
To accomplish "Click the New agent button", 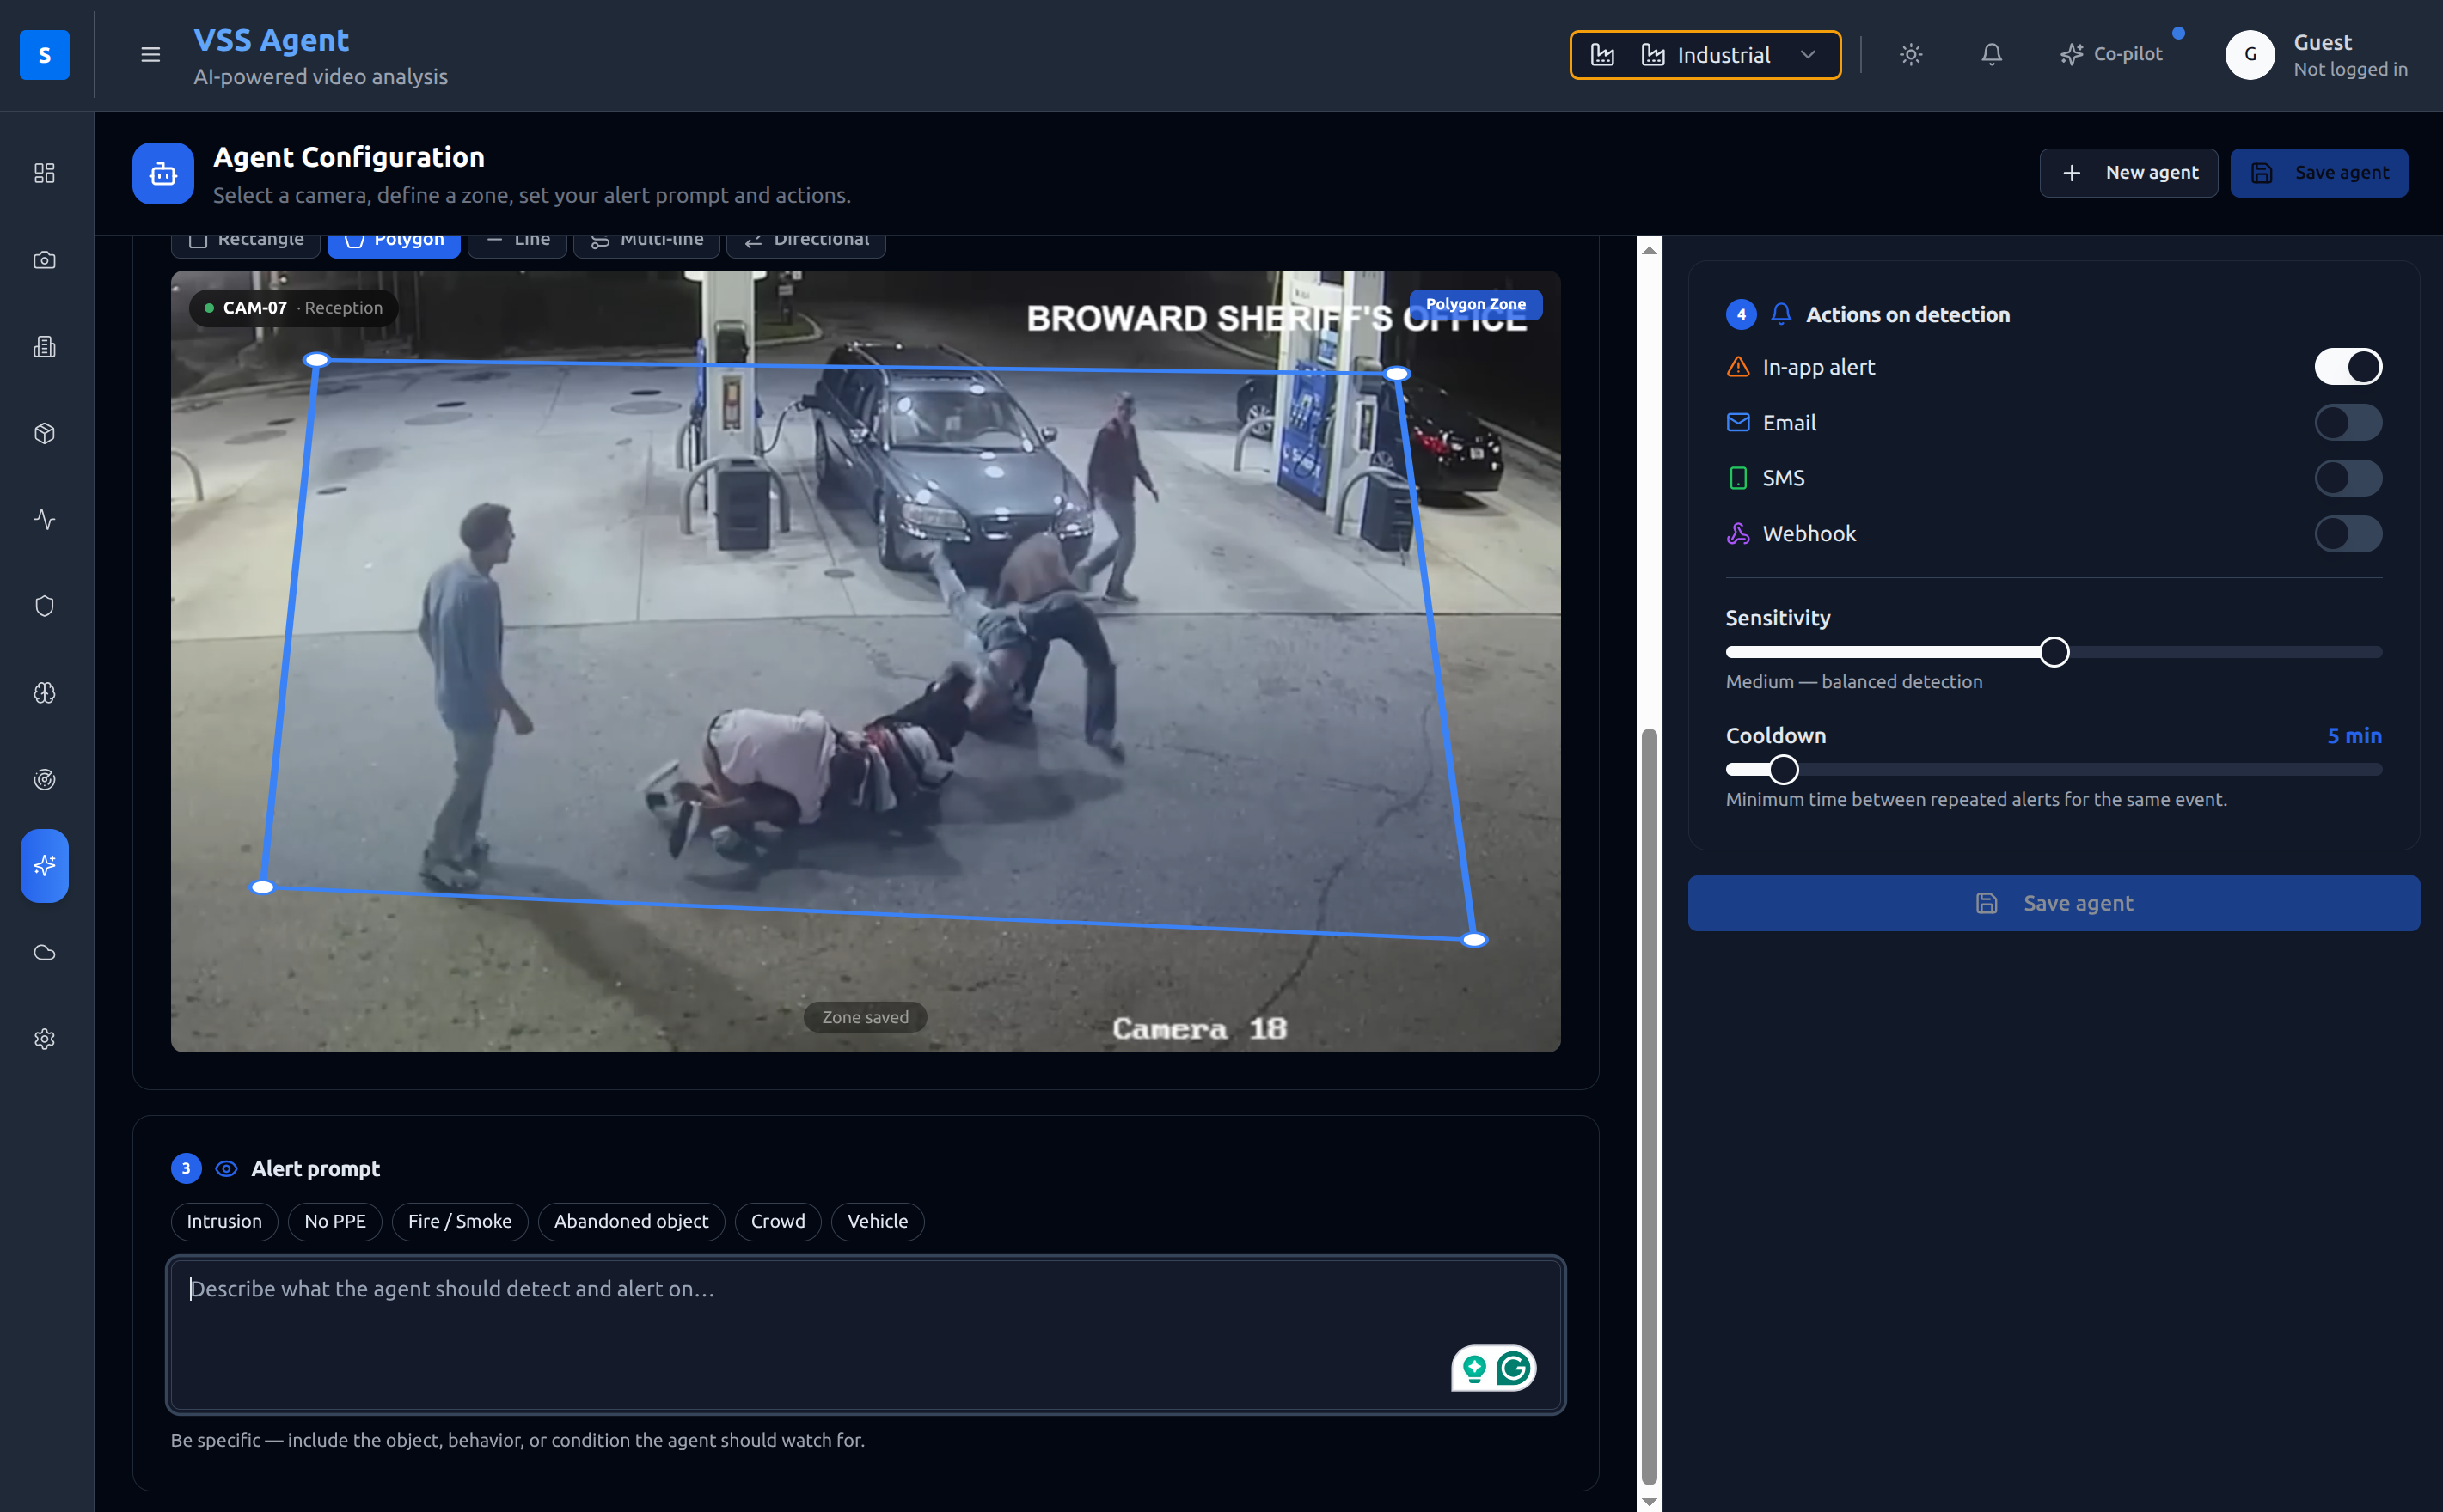I will click(2129, 173).
